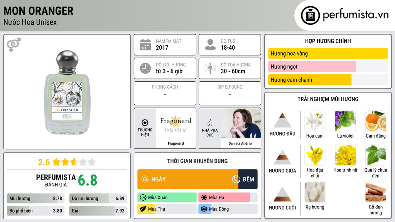395x222 pixels.
Task: Click the Hương cam chanh accord bar
Action: coord(328,80)
